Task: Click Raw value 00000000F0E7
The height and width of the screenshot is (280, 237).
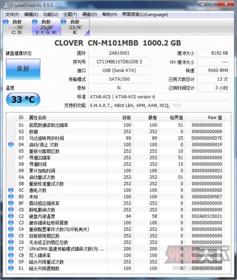Action: (x=207, y=197)
